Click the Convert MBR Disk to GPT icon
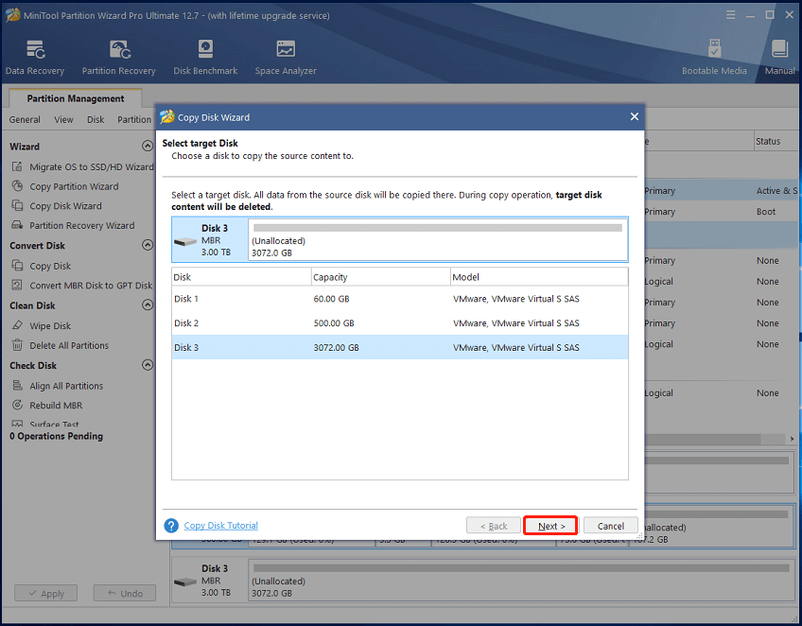Image resolution: width=802 pixels, height=626 pixels. pyautogui.click(x=17, y=285)
